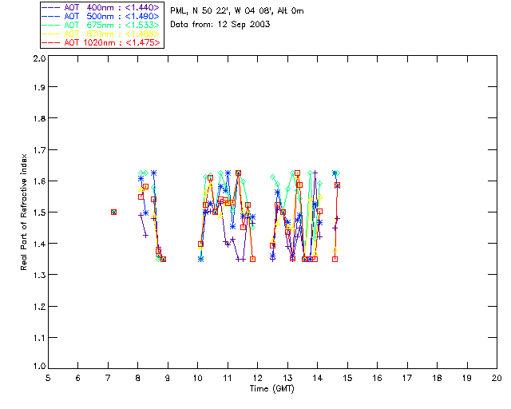Click the isolated data point near 7 GMT
Viewport: 511px width, 409px height.
point(113,212)
